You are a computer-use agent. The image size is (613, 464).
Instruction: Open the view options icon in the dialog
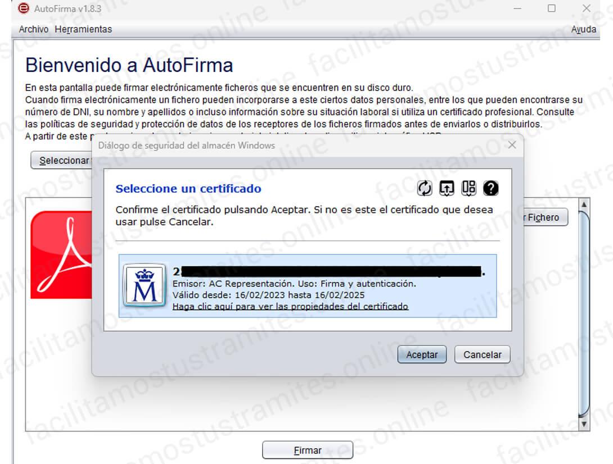click(x=468, y=186)
